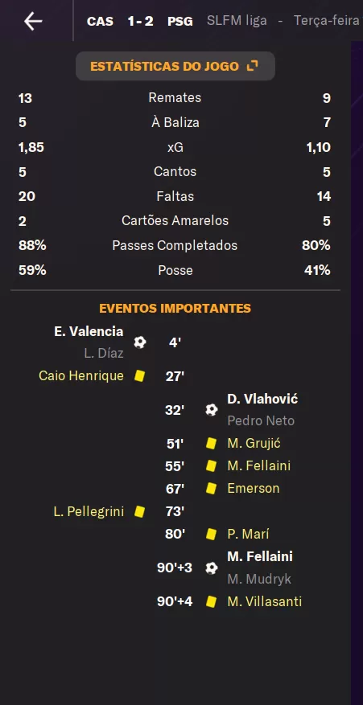This screenshot has width=363, height=705.
Task: Open SLFM liga competition link
Action: (237, 21)
